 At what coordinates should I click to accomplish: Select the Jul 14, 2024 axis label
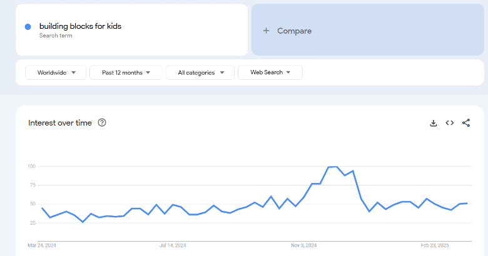coord(173,245)
